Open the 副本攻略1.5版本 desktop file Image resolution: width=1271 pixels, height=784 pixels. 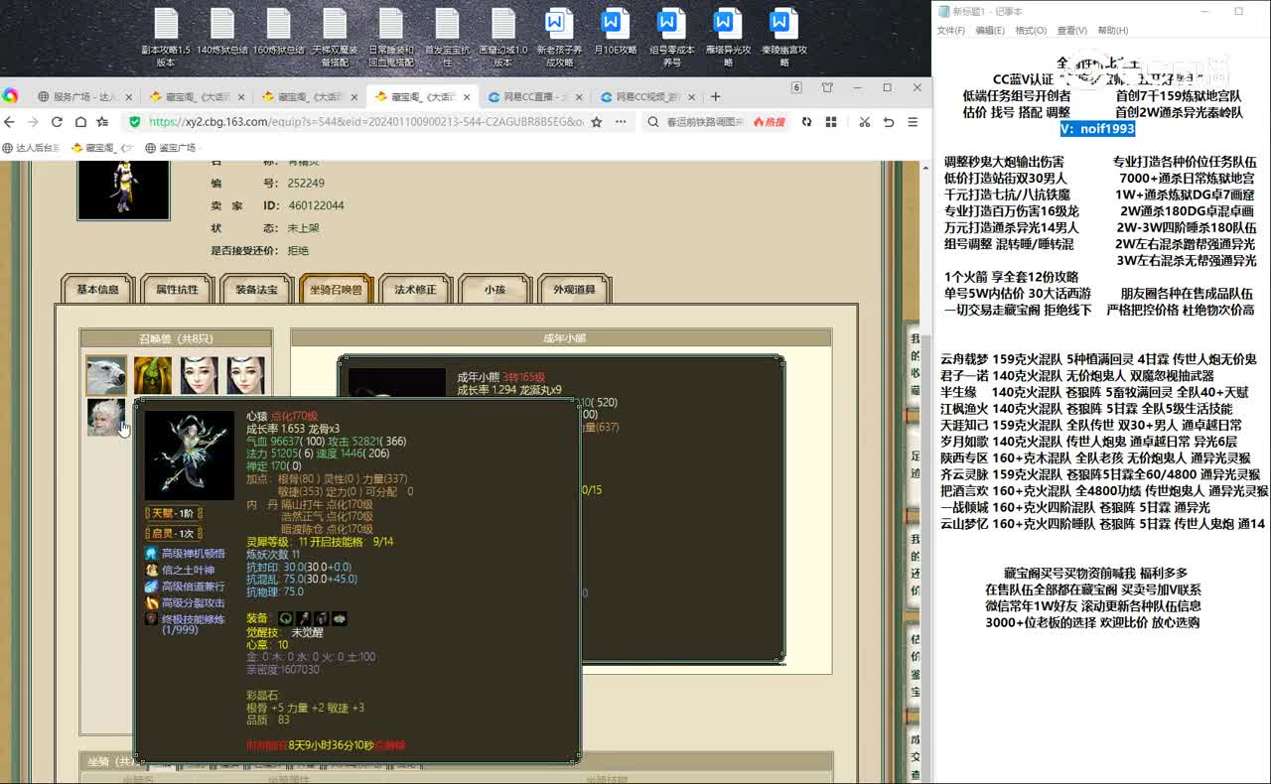166,38
